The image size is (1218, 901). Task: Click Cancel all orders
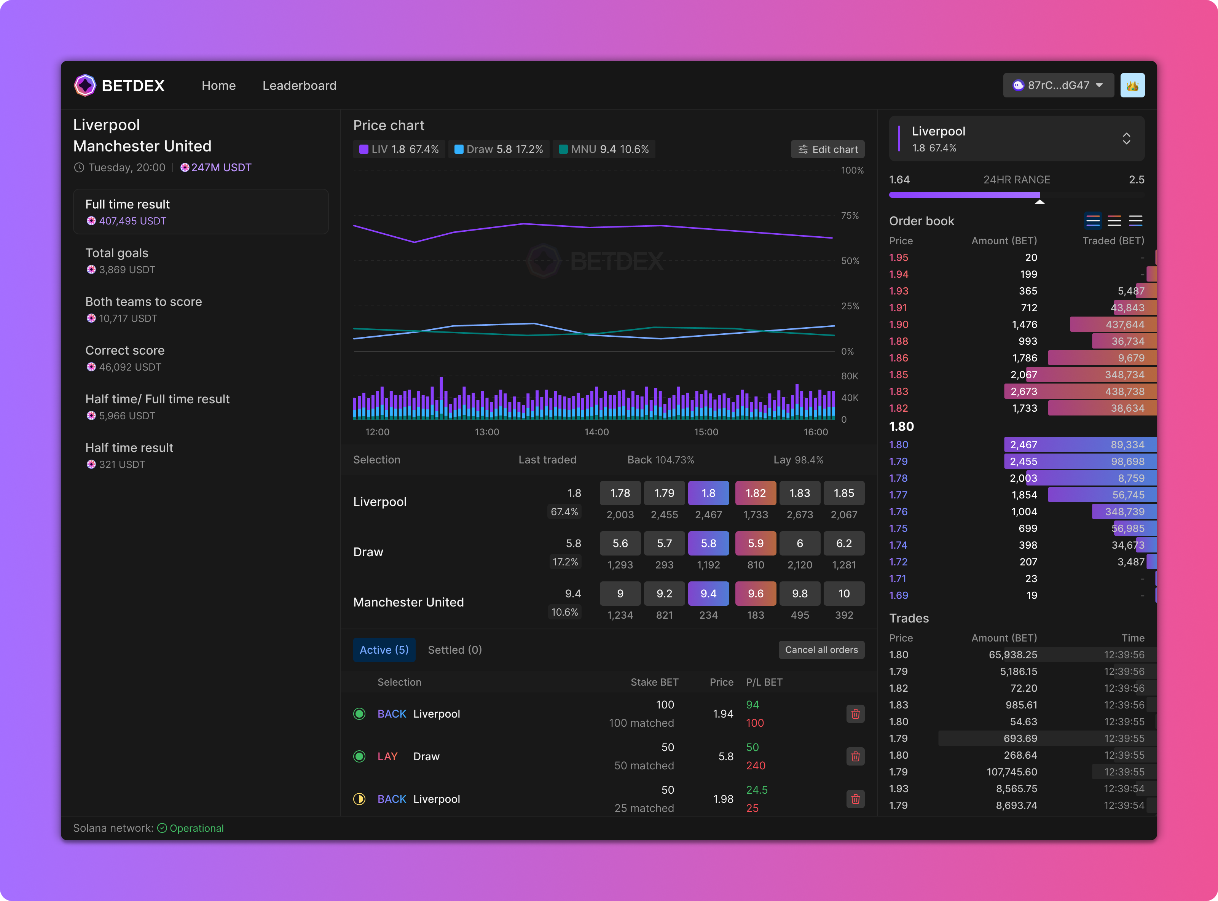(x=821, y=649)
